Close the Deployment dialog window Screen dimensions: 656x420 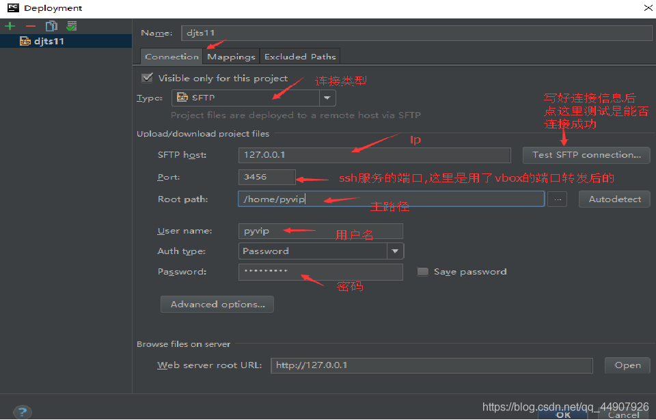tap(647, 8)
